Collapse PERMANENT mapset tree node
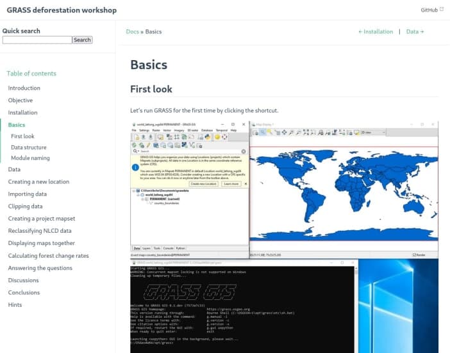 tap(142, 199)
